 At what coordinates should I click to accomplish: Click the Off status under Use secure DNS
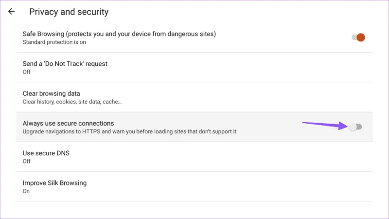(x=27, y=162)
